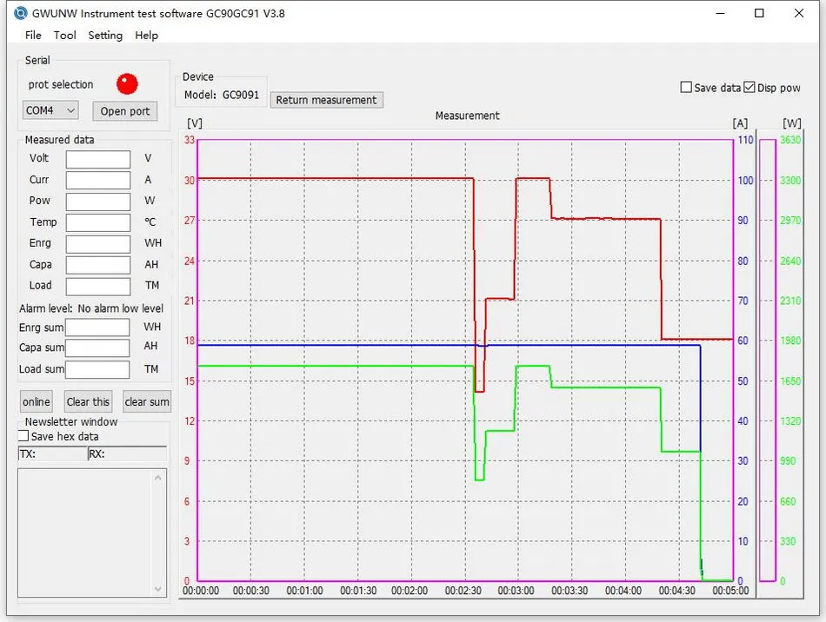Close the GWUNW window
826x622 pixels.
point(798,13)
